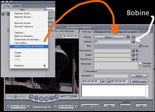Viewport: 155px width, 112px height.
Task: Click the stop button in transport controls
Action: [42, 99]
